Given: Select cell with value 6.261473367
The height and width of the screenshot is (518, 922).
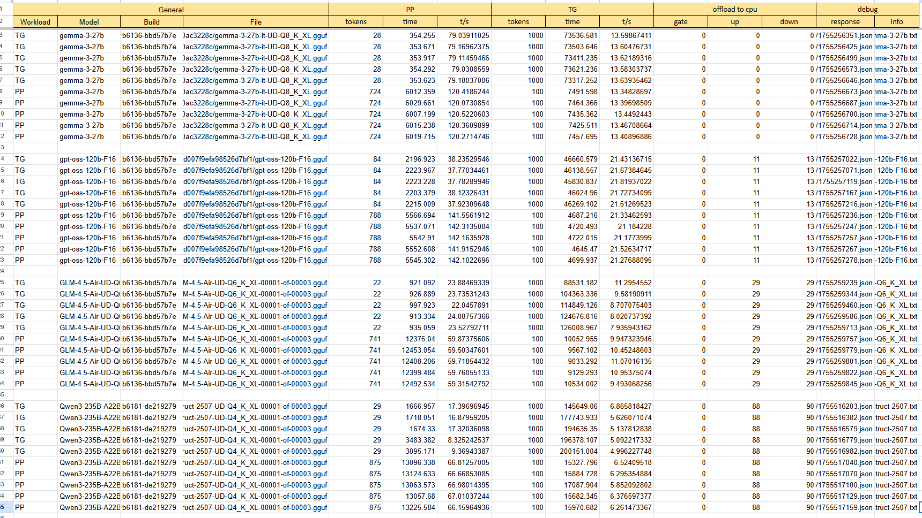Looking at the screenshot, I should (x=627, y=507).
